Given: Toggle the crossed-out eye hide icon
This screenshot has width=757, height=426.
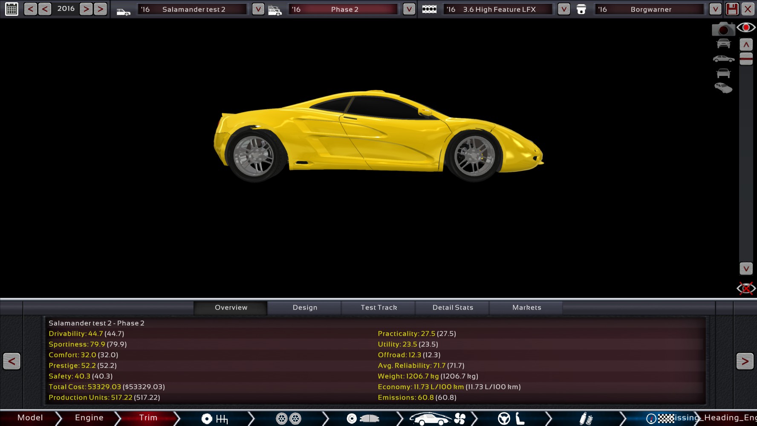Looking at the screenshot, I should (x=746, y=288).
